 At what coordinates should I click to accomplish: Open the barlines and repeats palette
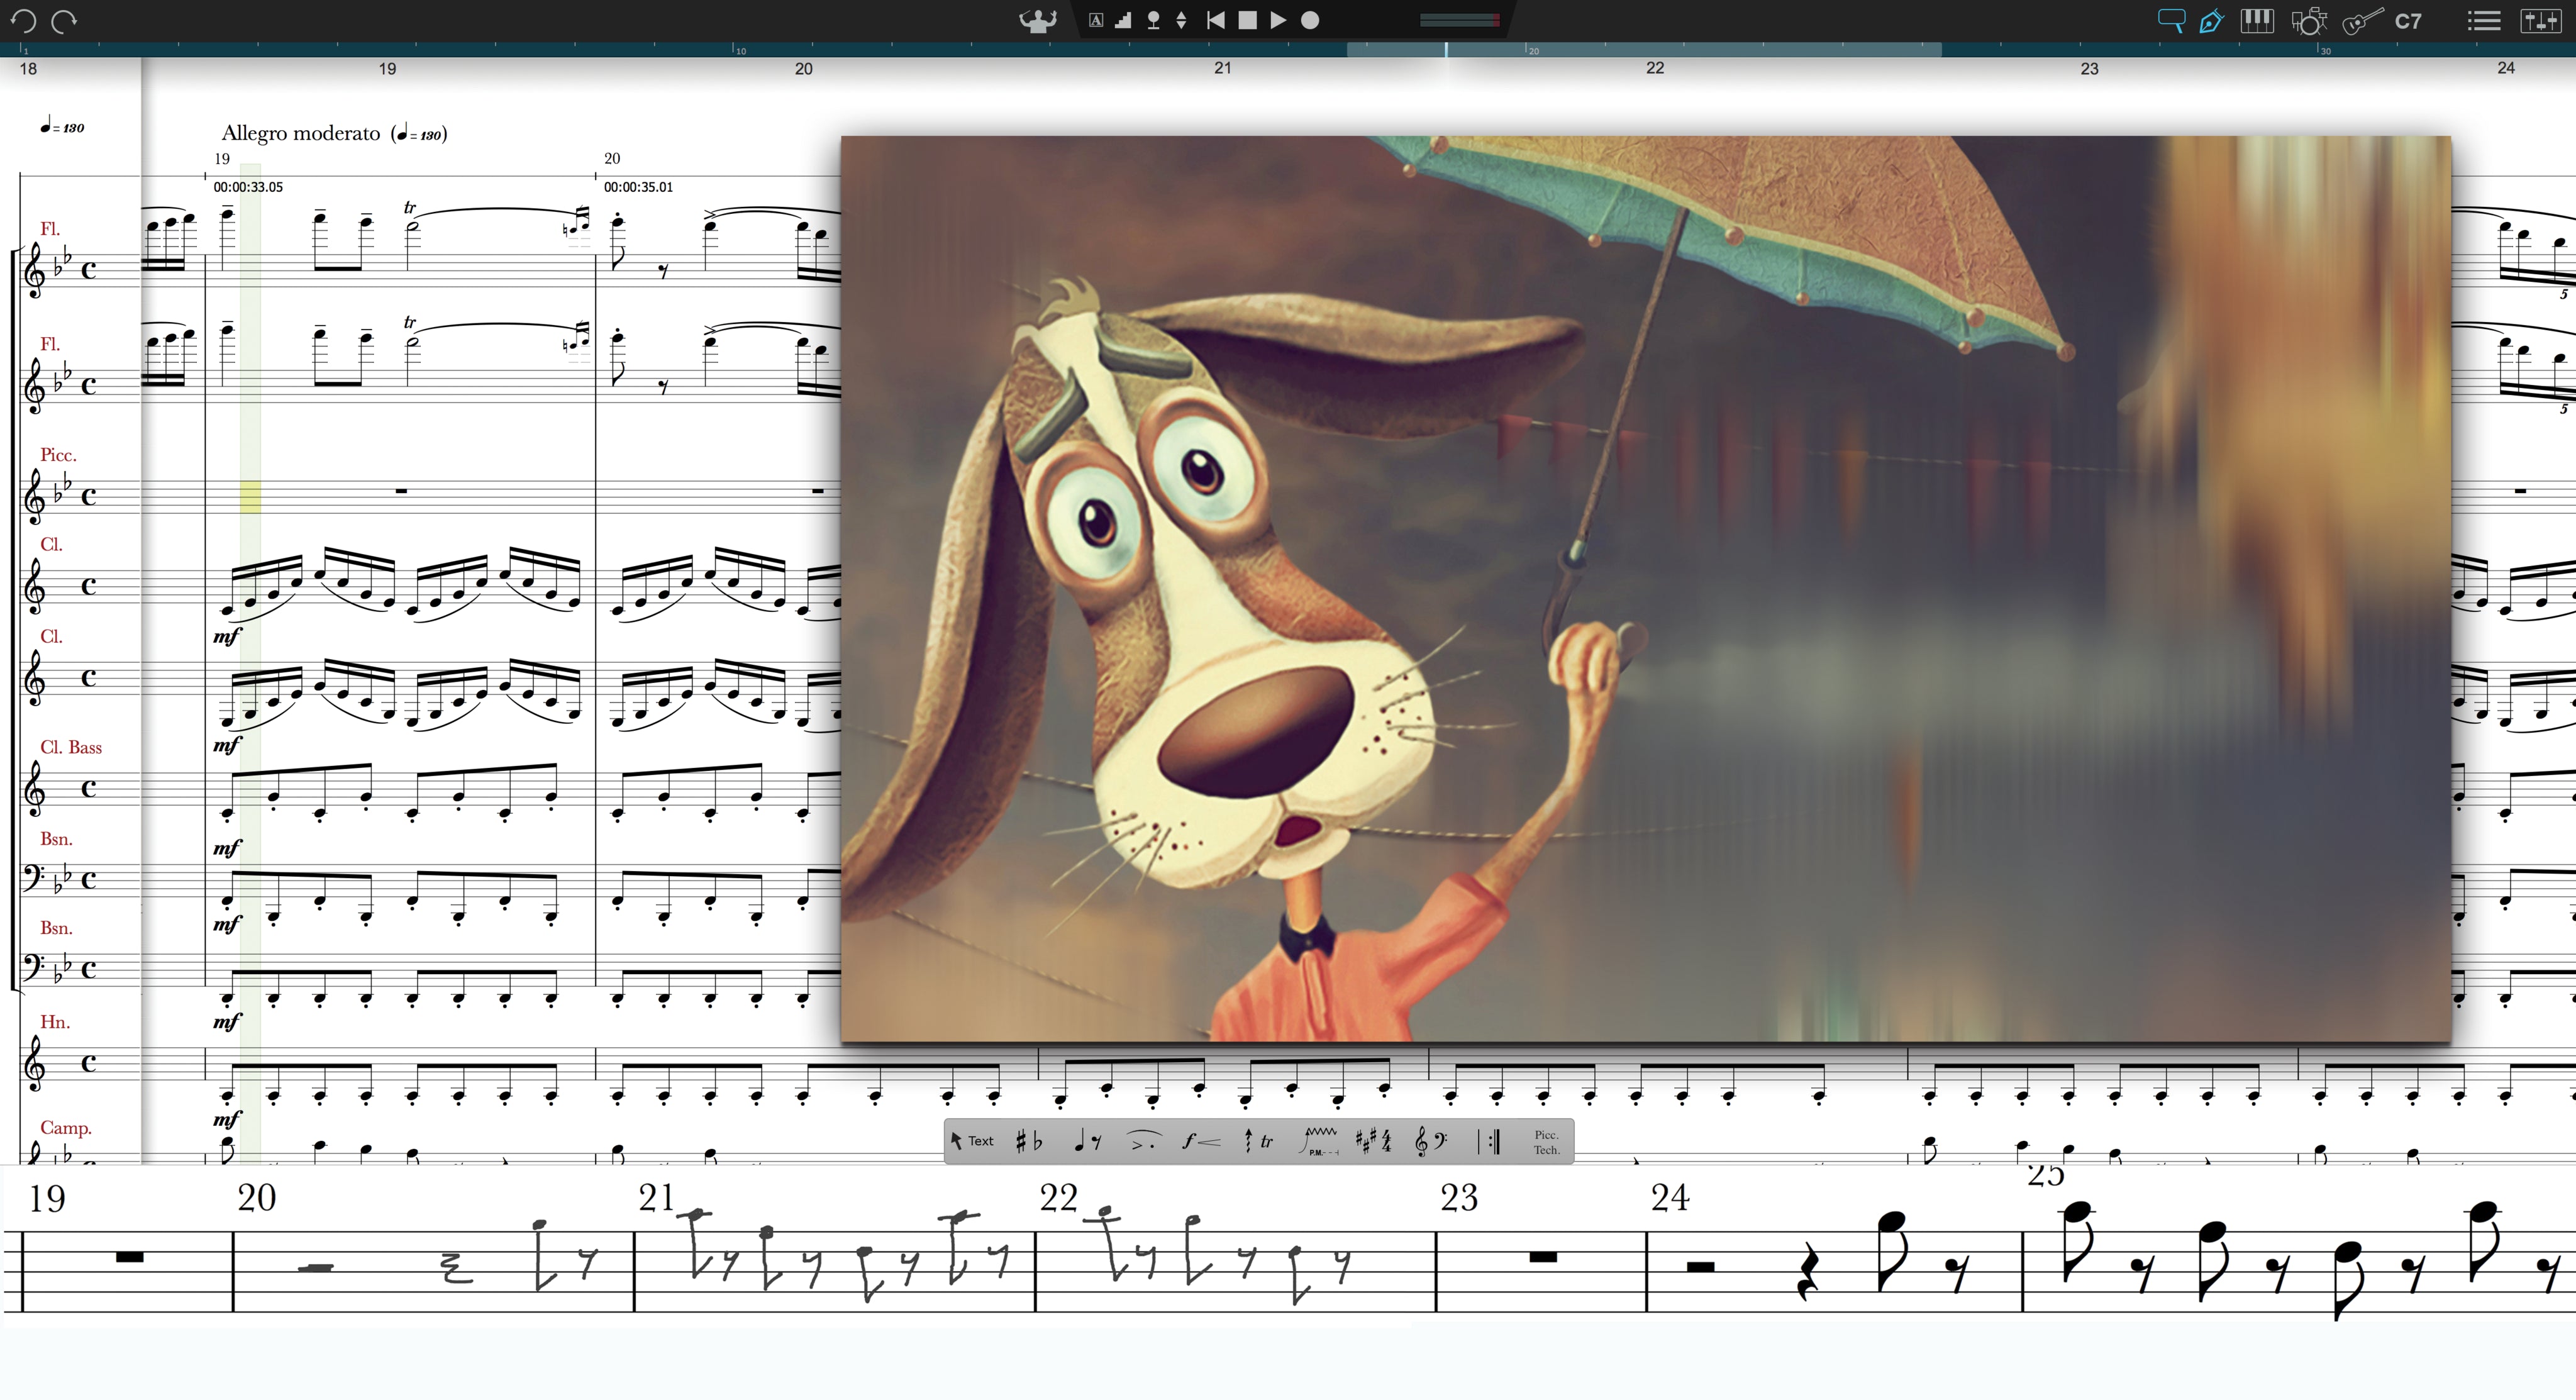coord(1489,1141)
